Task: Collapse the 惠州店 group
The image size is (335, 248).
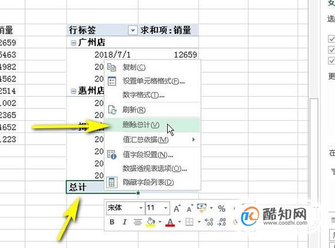Action: coord(73,91)
